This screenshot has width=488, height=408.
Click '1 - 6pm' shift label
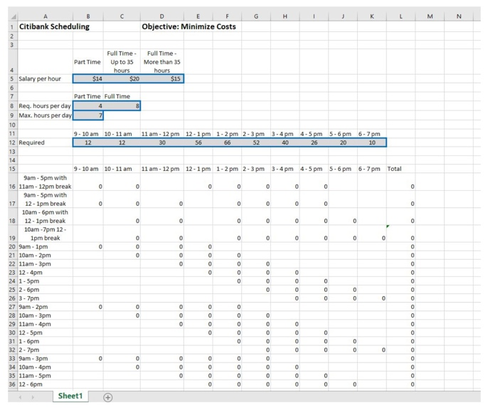[x=29, y=341]
